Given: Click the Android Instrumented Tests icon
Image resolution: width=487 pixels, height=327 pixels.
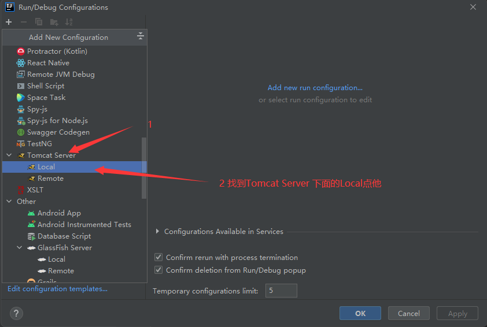Looking at the screenshot, I should [31, 225].
